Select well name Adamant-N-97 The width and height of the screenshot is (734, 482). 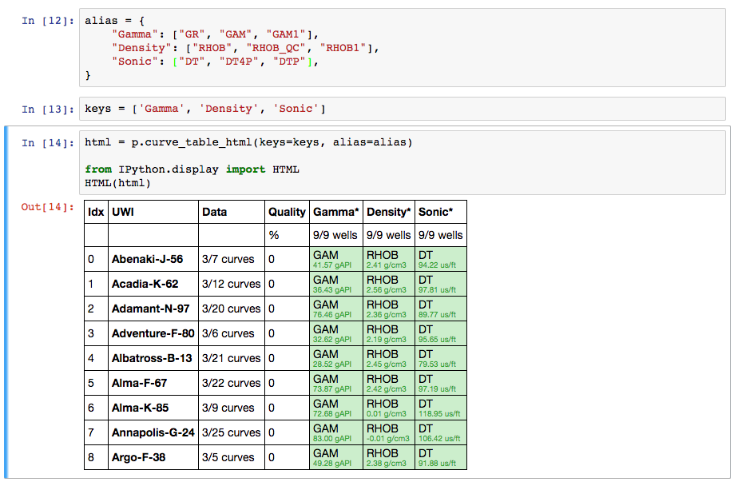tap(151, 309)
